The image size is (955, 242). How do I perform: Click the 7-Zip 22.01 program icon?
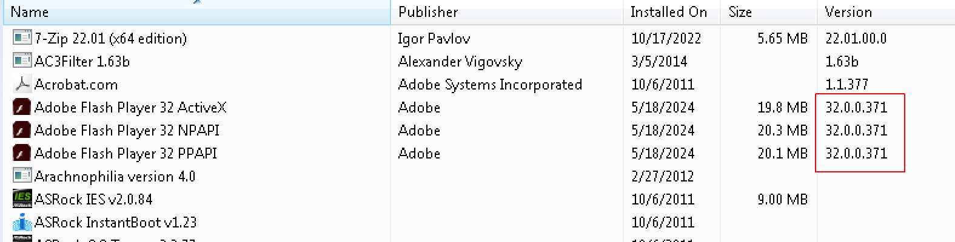pyautogui.click(x=22, y=38)
